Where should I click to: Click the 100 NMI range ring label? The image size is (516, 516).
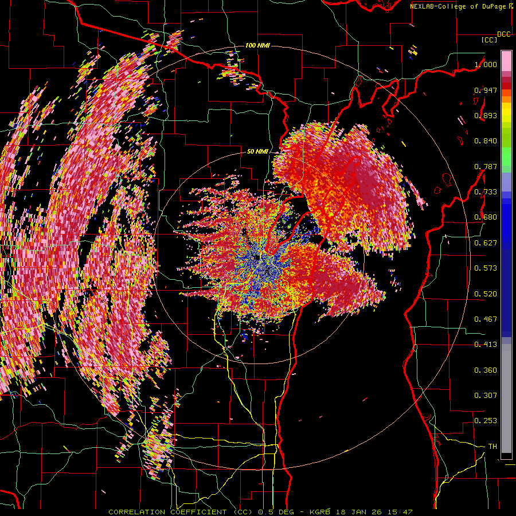point(257,45)
